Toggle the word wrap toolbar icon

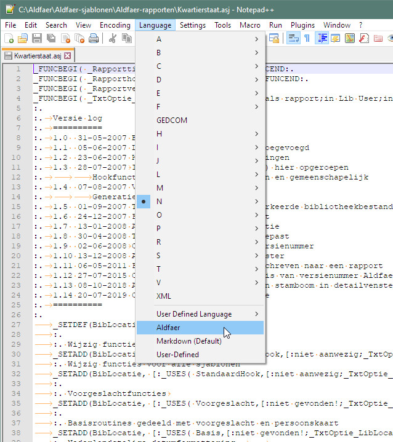pyautogui.click(x=293, y=38)
